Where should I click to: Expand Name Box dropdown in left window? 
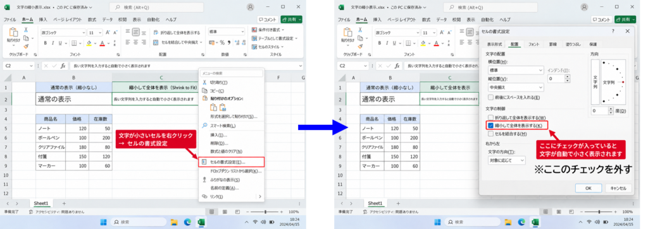pyautogui.click(x=32, y=66)
